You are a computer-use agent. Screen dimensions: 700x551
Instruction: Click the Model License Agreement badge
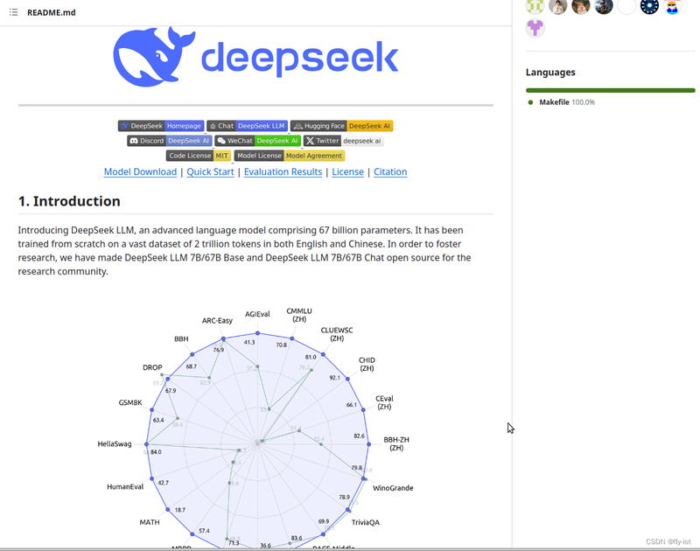pyautogui.click(x=290, y=156)
